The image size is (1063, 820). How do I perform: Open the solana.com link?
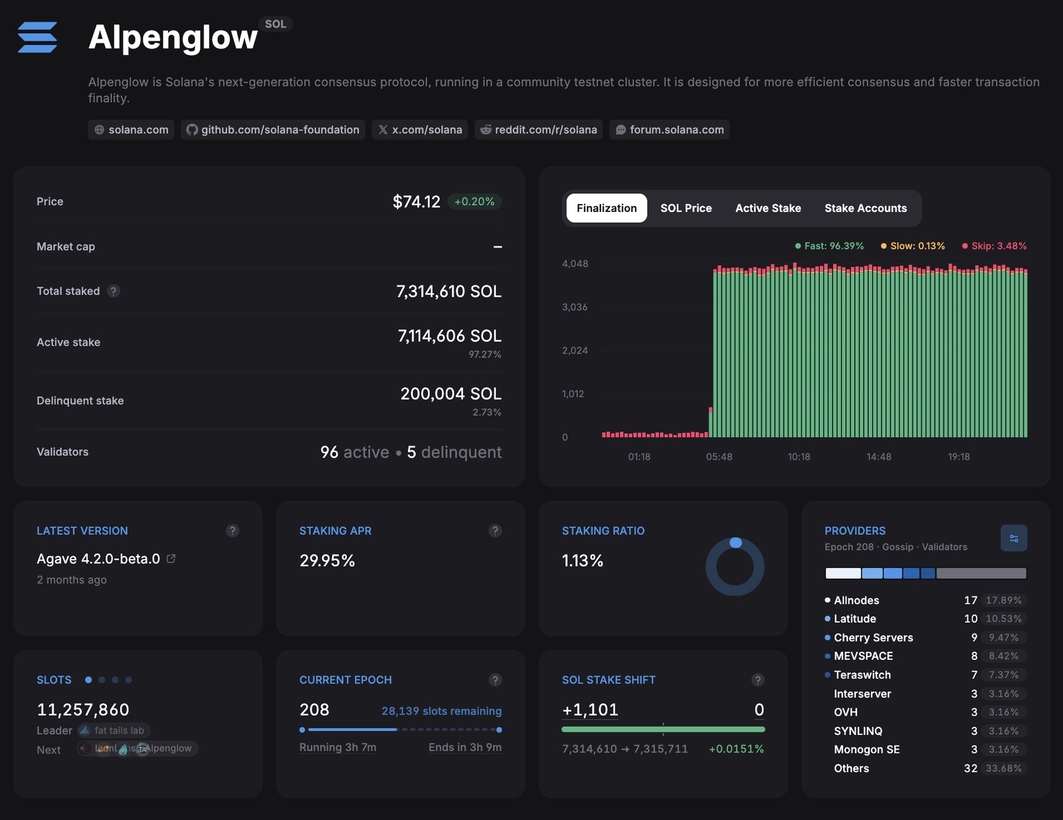pos(131,130)
